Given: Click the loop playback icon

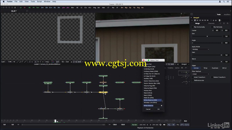Looking at the screenshot, I should (x=160, y=125).
